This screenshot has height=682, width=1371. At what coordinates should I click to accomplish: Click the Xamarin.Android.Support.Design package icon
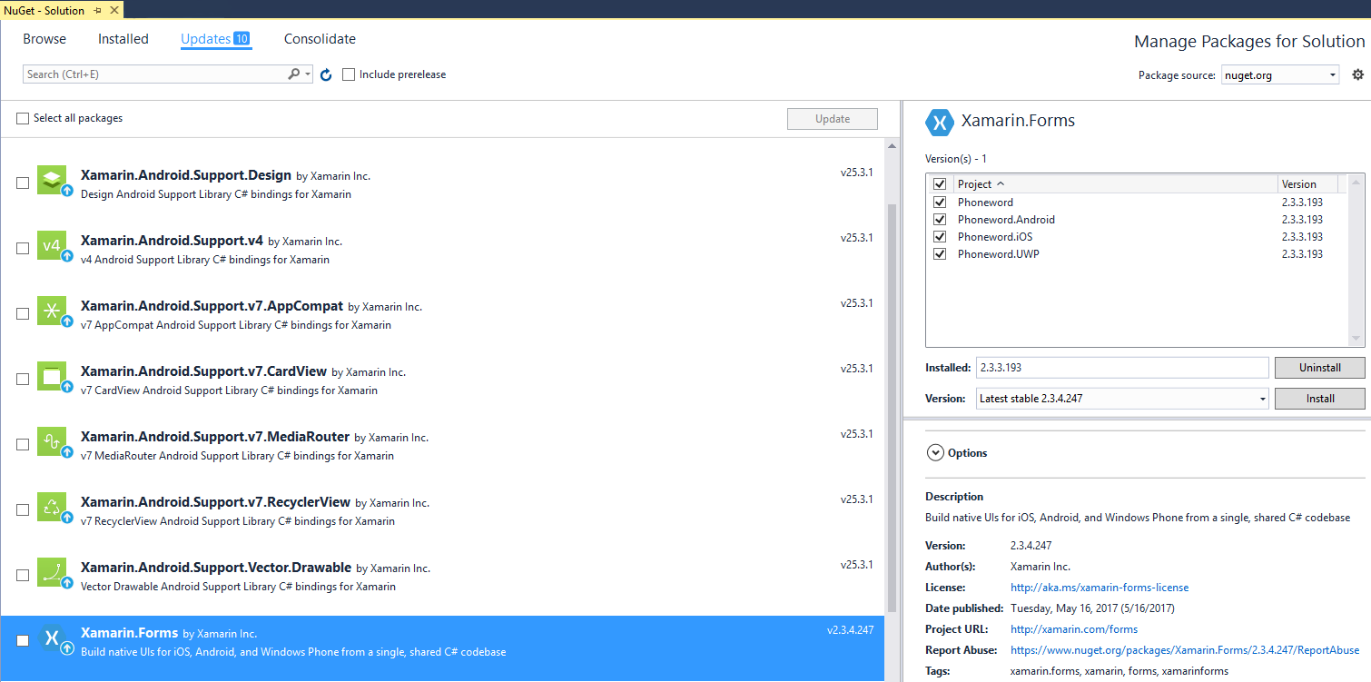(x=53, y=180)
